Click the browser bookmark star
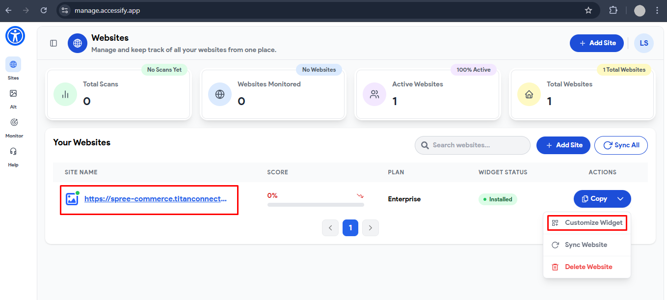The width and height of the screenshot is (667, 300). (x=588, y=10)
